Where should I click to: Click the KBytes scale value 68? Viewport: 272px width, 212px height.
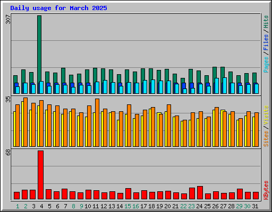click(x=8, y=152)
